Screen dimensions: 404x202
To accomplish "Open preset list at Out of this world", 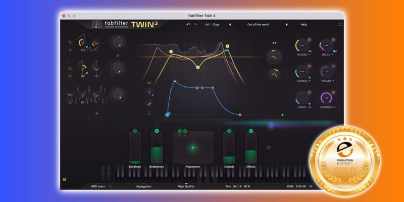I will (258, 24).
